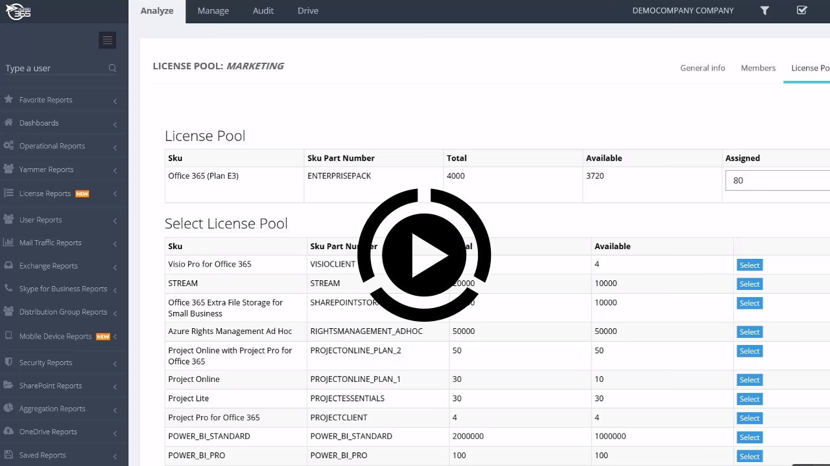Switch to the General info tab
Image resolution: width=830 pixels, height=466 pixels.
pyautogui.click(x=702, y=68)
